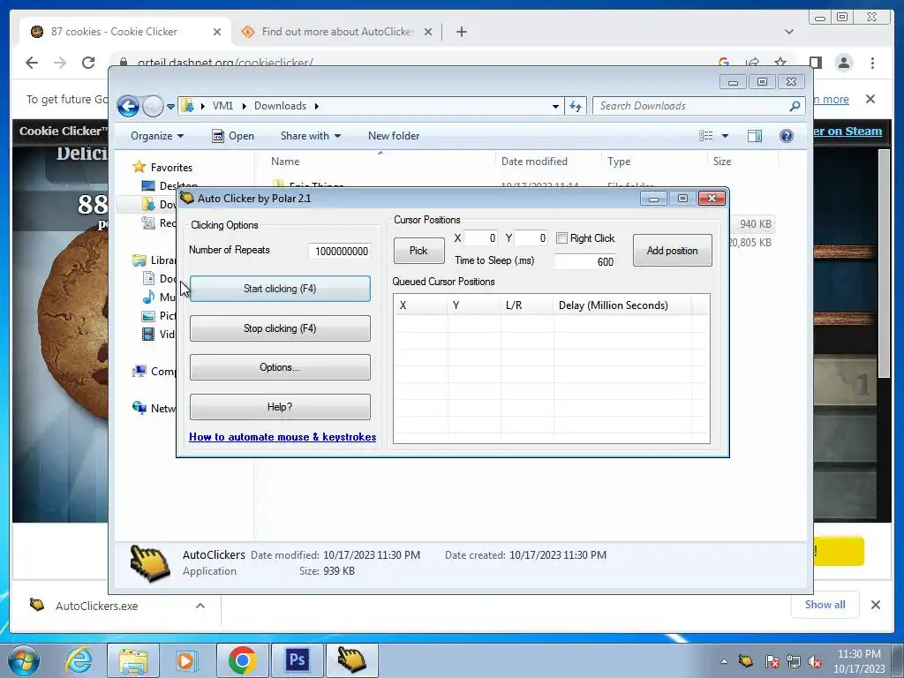Select the L/R column header
904x678 pixels.
tap(526, 305)
